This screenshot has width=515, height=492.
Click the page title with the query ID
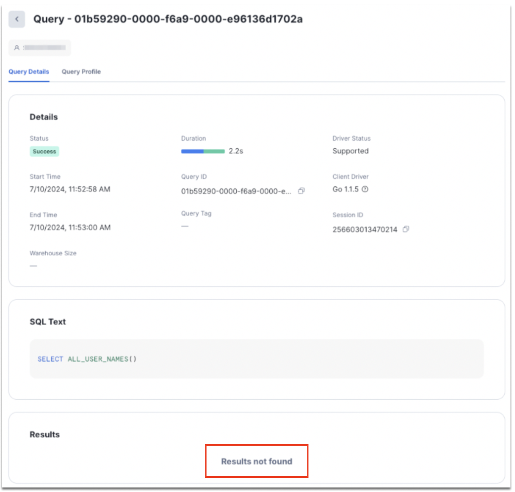pos(168,19)
